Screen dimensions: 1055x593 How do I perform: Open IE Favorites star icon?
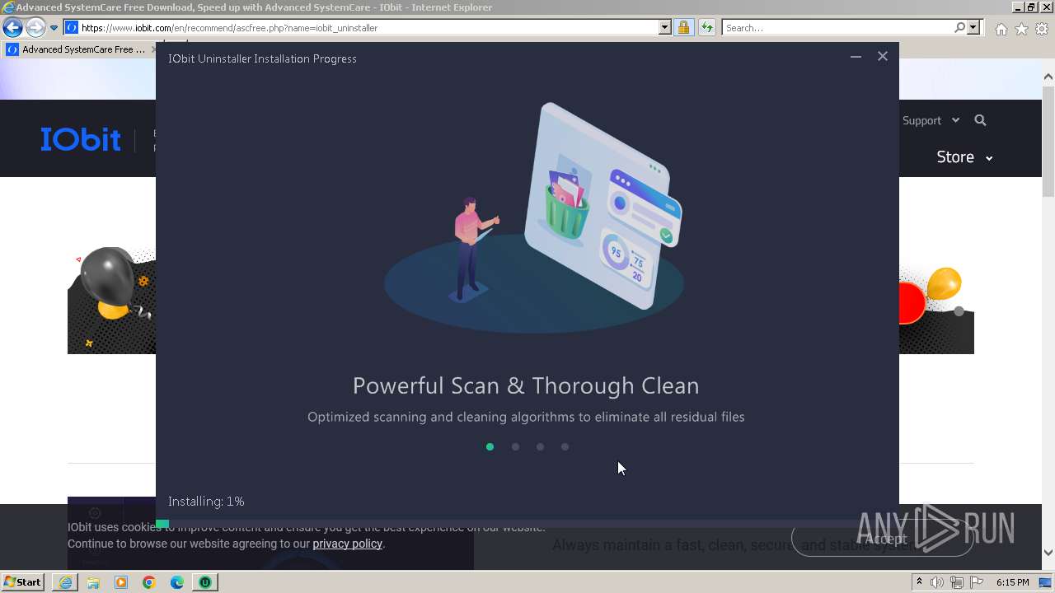point(1021,29)
